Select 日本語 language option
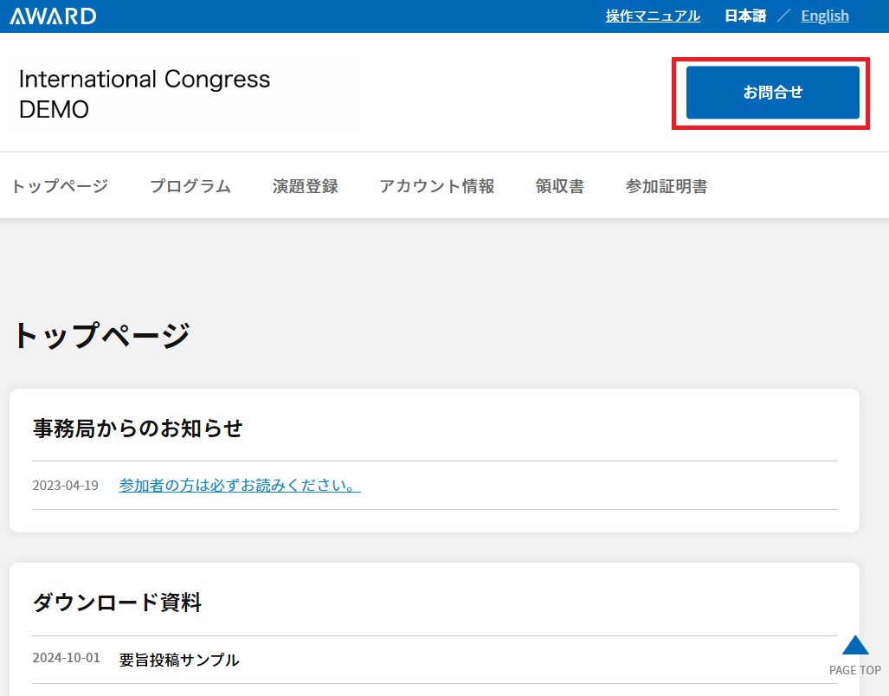The width and height of the screenshot is (889, 696). (745, 16)
